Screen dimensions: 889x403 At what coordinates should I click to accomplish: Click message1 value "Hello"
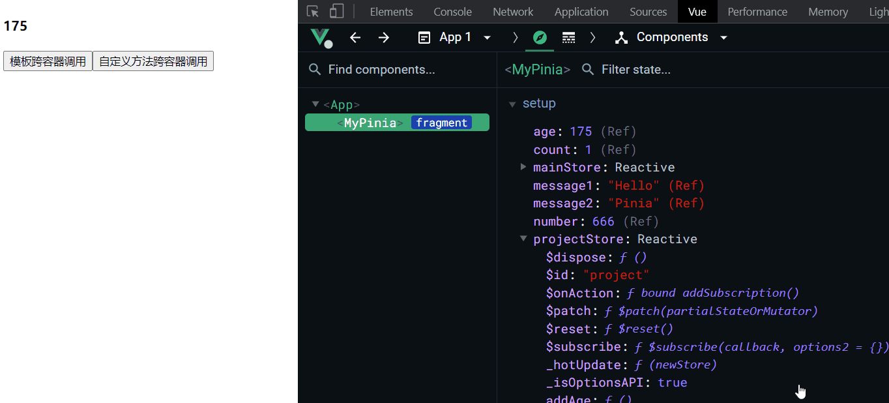click(x=634, y=185)
